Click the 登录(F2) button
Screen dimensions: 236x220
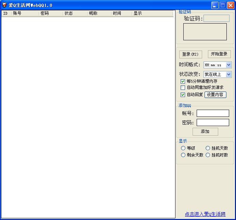pos(191,54)
